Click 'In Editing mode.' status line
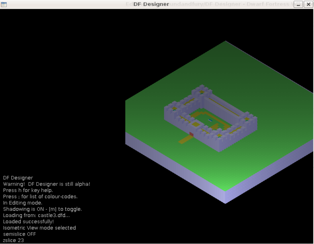314x244 pixels. pos(23,203)
